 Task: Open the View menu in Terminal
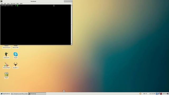[x=8, y=3]
